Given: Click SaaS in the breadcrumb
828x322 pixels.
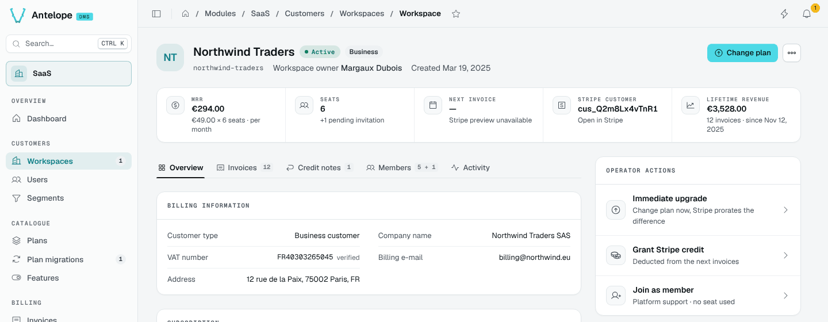Looking at the screenshot, I should coord(260,14).
